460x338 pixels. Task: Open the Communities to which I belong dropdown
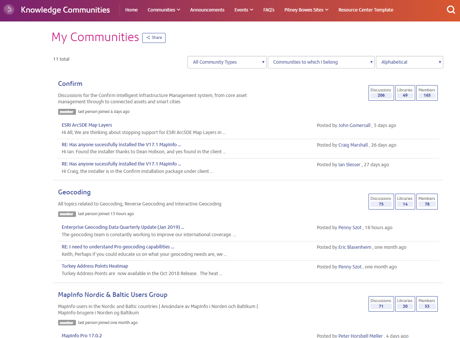tap(321, 62)
